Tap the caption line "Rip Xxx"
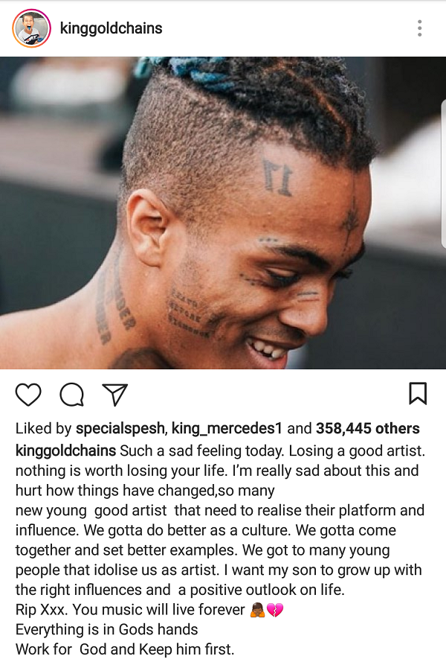This screenshot has width=446, height=659. tap(149, 609)
